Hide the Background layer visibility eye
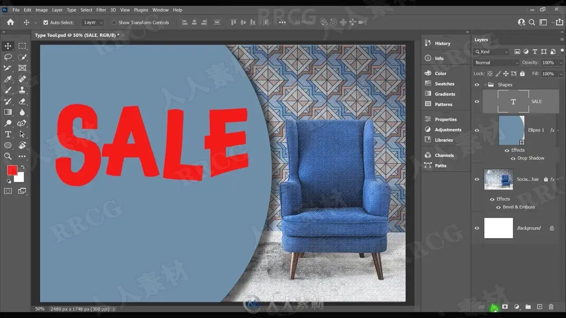The height and width of the screenshot is (318, 566). click(x=477, y=228)
